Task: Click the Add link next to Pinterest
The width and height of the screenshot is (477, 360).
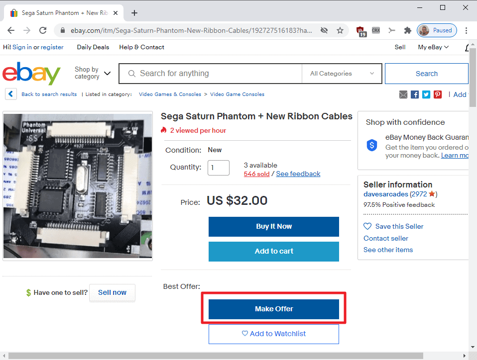Action: 460,94
